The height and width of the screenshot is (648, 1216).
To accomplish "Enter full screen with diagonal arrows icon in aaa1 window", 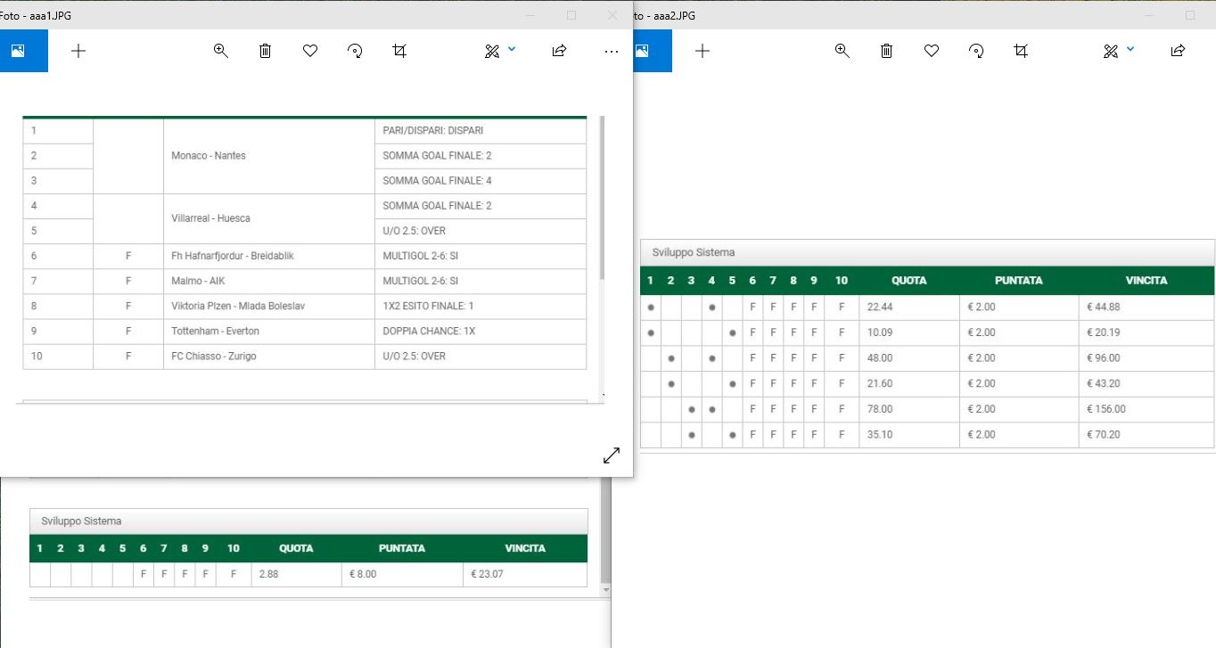I will point(612,455).
